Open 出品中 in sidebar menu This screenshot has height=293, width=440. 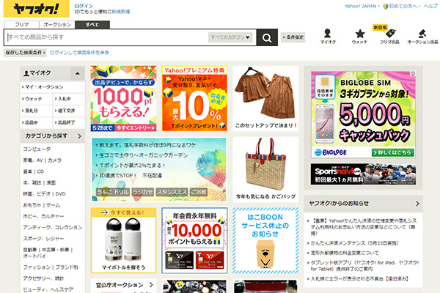tap(36, 122)
